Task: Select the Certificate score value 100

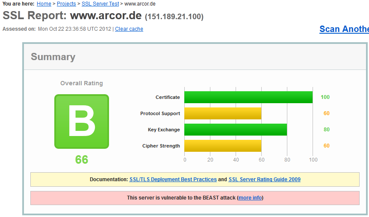Action: [x=325, y=97]
